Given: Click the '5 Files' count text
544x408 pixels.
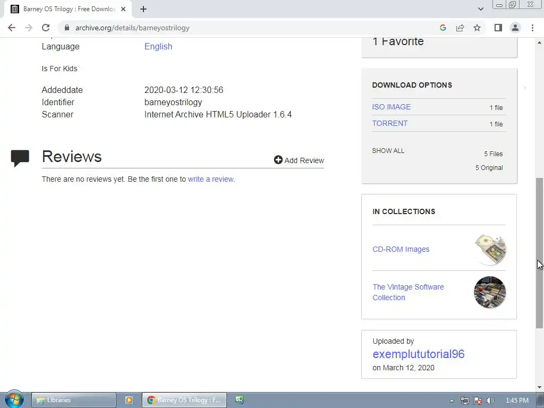Looking at the screenshot, I should pos(494,154).
